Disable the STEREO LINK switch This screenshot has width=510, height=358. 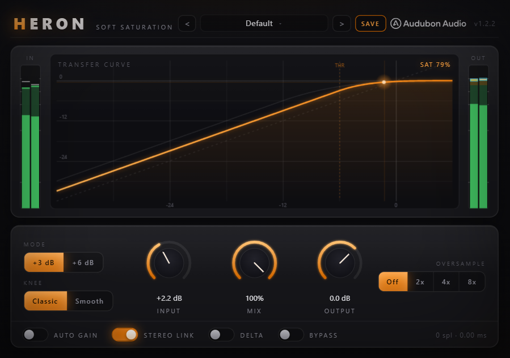tap(125, 335)
